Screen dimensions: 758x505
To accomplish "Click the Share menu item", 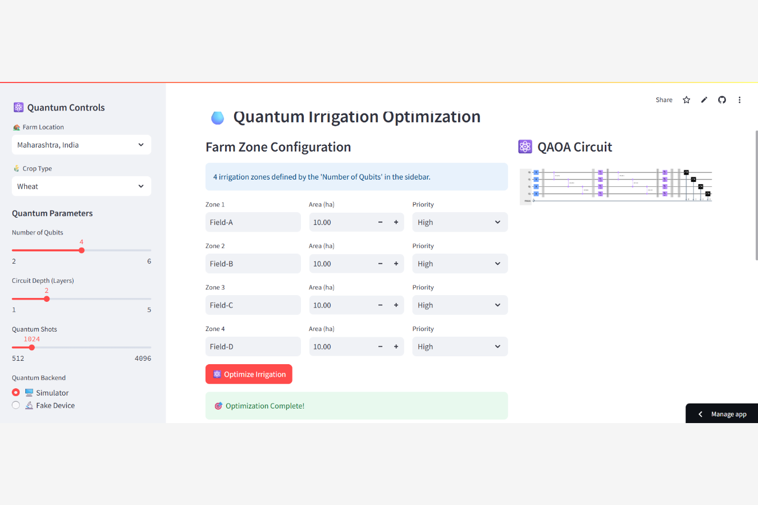I will tap(664, 100).
